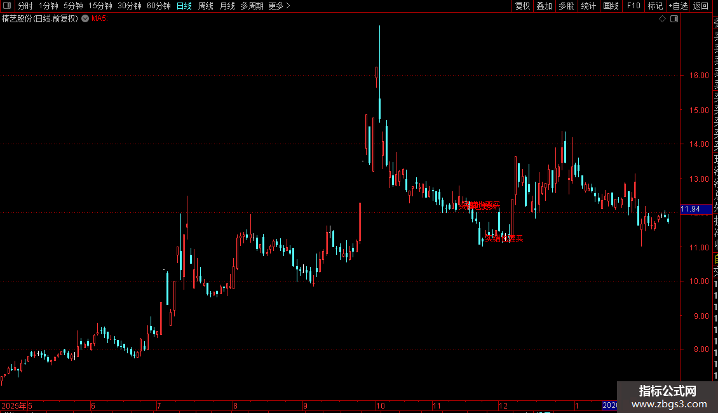
Task: Open the 统计 statistics tool
Action: (x=588, y=6)
